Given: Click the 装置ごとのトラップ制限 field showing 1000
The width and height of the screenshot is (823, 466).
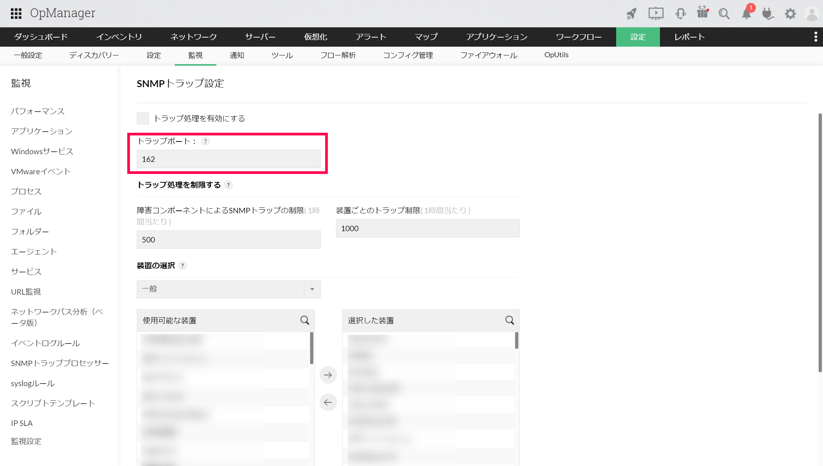Looking at the screenshot, I should coord(428,228).
